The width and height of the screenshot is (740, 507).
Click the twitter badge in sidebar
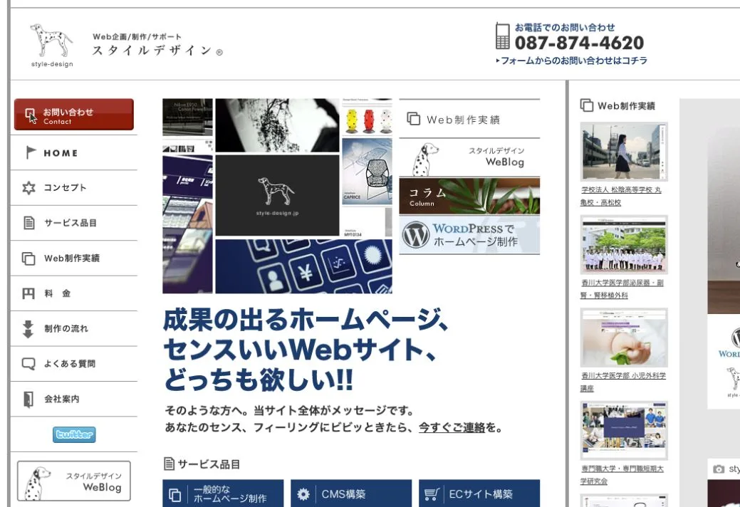[x=74, y=434]
